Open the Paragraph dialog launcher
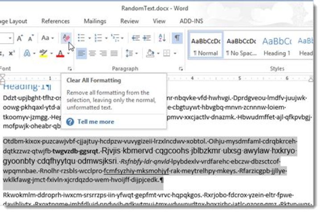The image size is (321, 213). pos(181,69)
